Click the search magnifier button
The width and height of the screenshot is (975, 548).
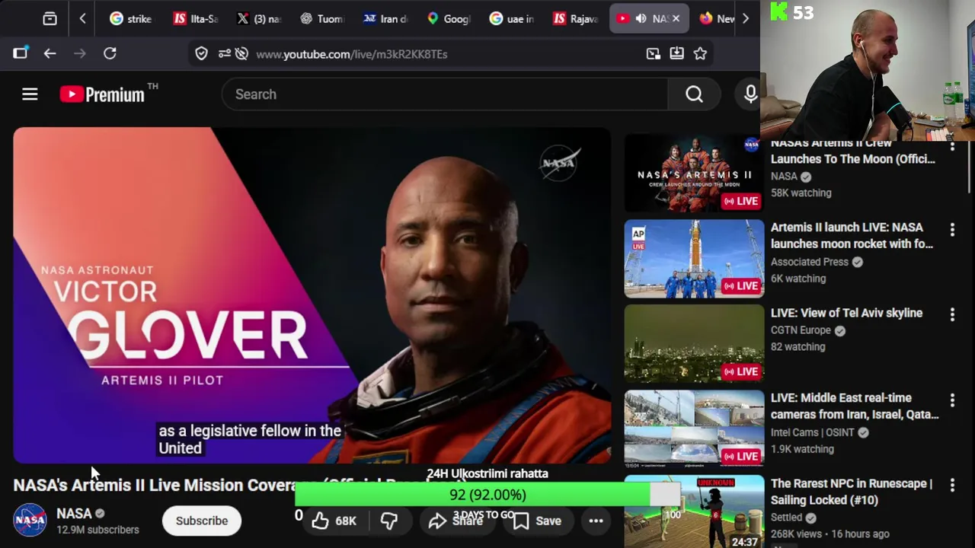(694, 94)
